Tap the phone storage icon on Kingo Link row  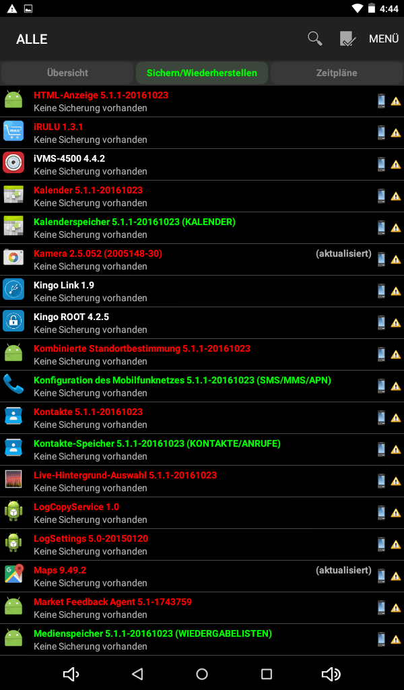coord(381,291)
